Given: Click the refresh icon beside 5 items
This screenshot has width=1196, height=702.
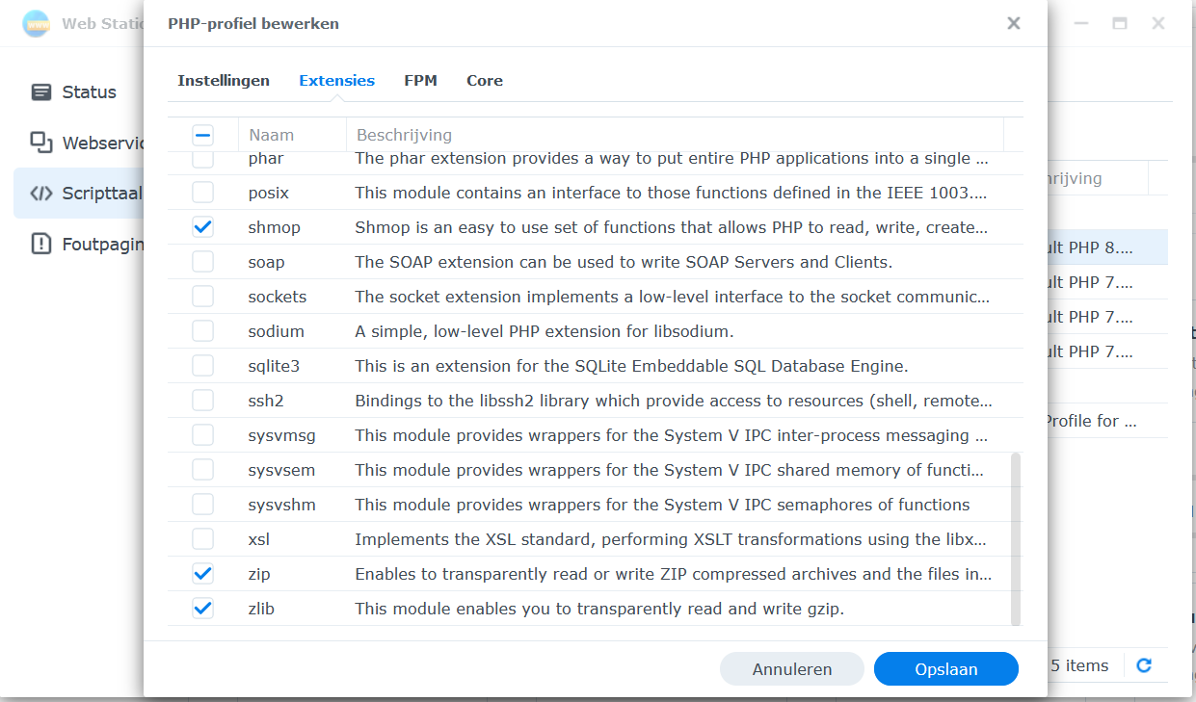Looking at the screenshot, I should [x=1144, y=665].
